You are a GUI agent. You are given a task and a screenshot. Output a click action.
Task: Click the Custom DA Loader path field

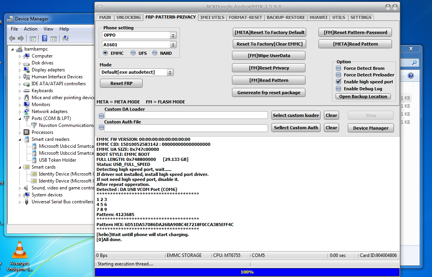pyautogui.click(x=186, y=115)
